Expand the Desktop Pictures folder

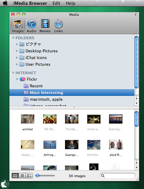(17, 51)
